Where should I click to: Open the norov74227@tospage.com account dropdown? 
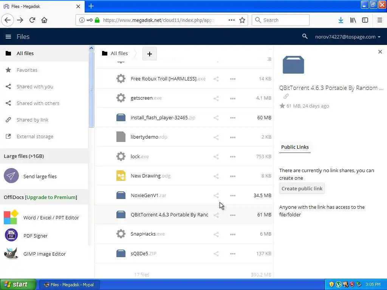tap(348, 37)
